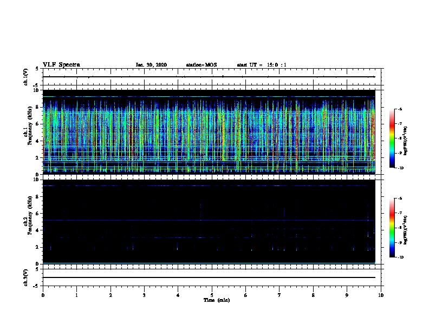Select the date text Jan. 30, 2020
The image size is (429, 331).
point(151,65)
